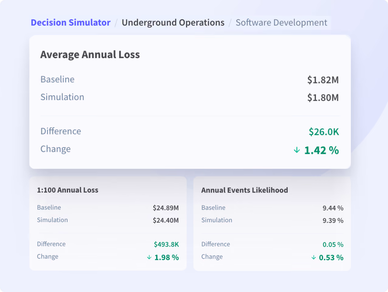Click Change label in Annual Events Likelihood card
Screen dimensions: 388x292
[x=212, y=257]
